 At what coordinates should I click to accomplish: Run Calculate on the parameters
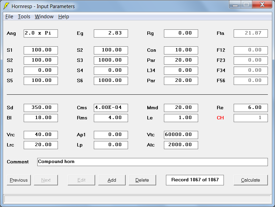(251, 180)
